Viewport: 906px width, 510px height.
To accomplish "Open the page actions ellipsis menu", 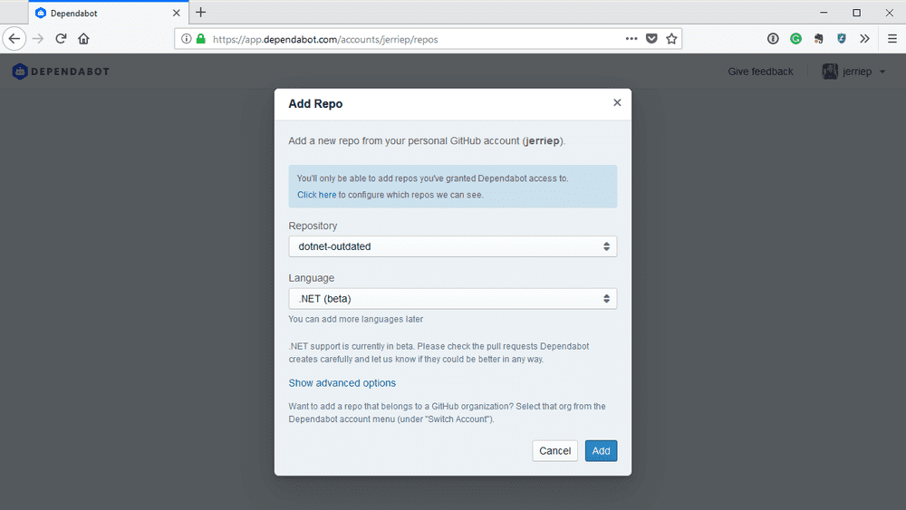I will coord(631,39).
